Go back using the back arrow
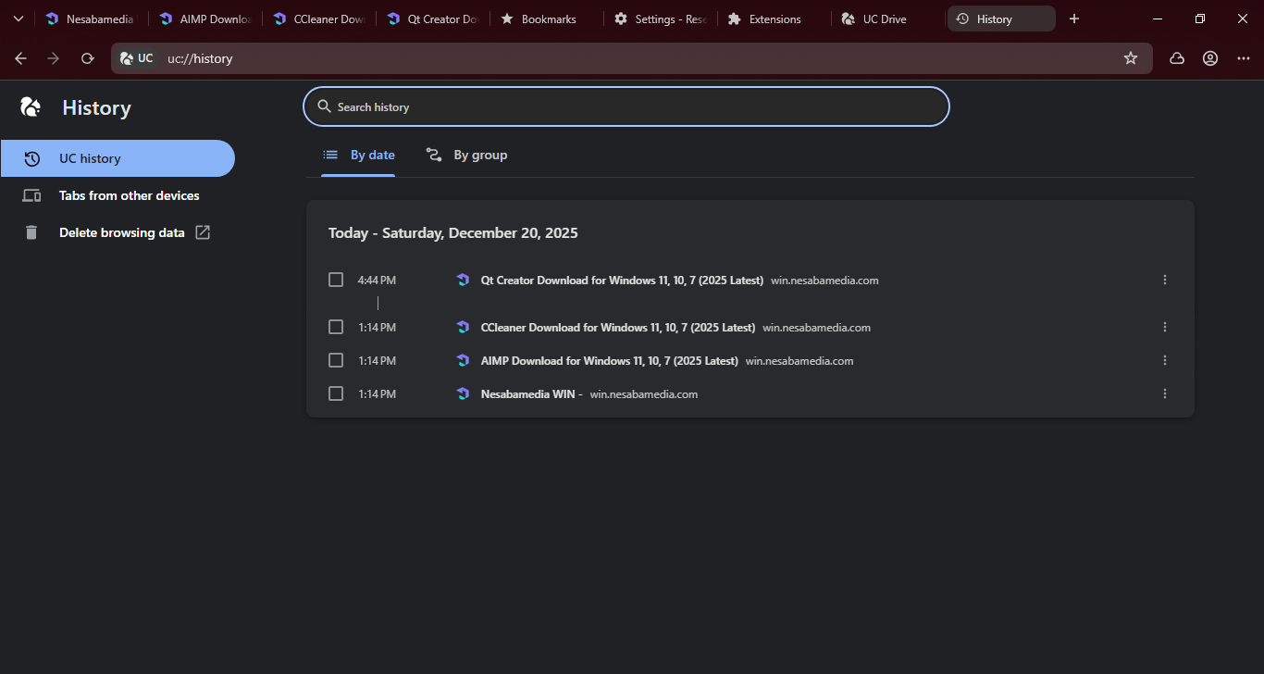 pyautogui.click(x=21, y=58)
